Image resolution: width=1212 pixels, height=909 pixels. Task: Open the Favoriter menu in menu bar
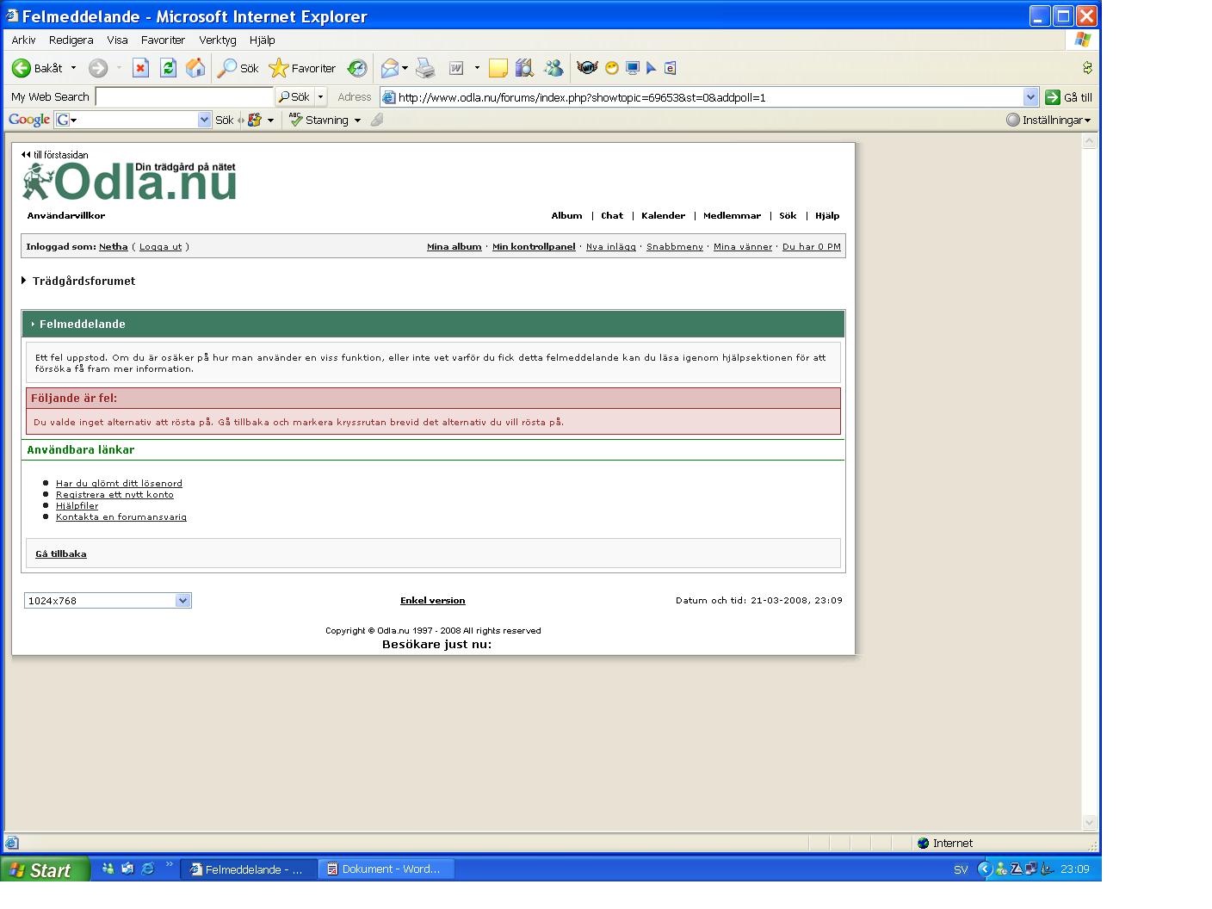point(163,40)
